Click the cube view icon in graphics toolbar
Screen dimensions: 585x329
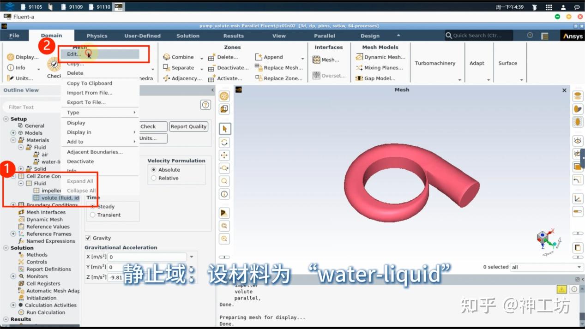[x=224, y=109]
